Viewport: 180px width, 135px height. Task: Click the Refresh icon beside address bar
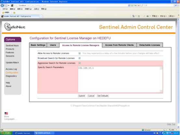135,6
